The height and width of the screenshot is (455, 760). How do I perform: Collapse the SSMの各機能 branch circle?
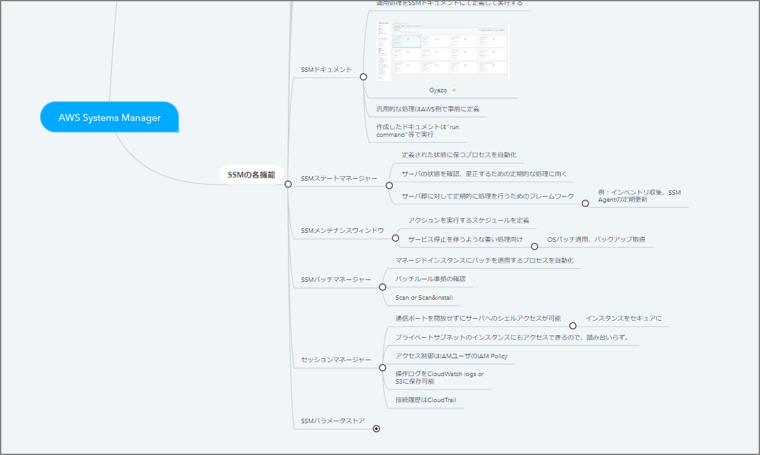tap(288, 184)
